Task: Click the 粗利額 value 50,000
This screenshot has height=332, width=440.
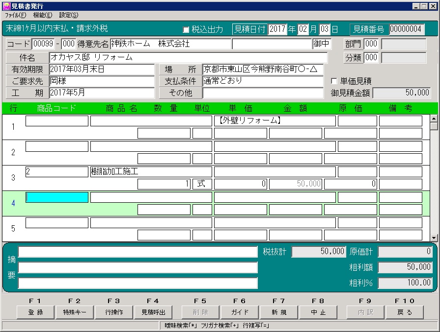Action: point(405,267)
